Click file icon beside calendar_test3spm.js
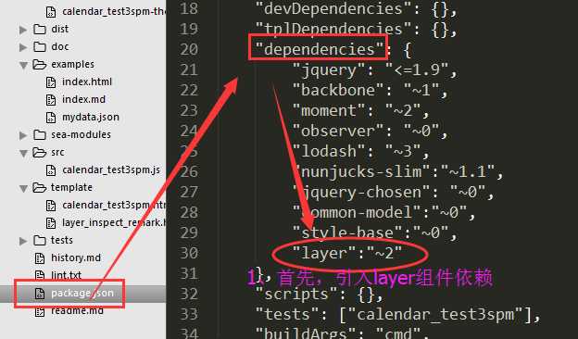Image resolution: width=578 pixels, height=339 pixels. tap(51, 170)
